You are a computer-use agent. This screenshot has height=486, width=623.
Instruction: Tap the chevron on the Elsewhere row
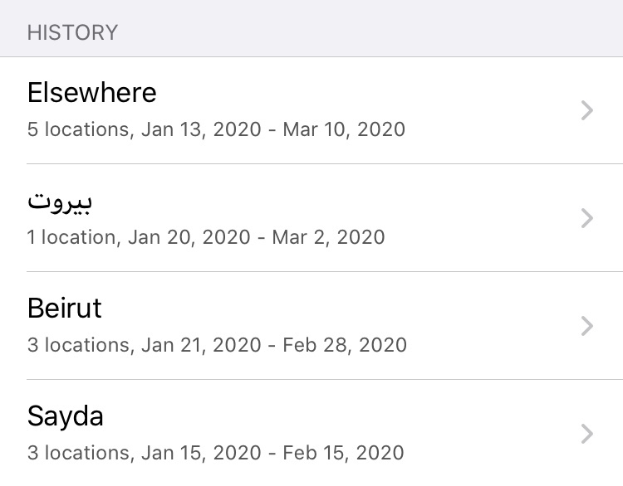click(x=587, y=110)
